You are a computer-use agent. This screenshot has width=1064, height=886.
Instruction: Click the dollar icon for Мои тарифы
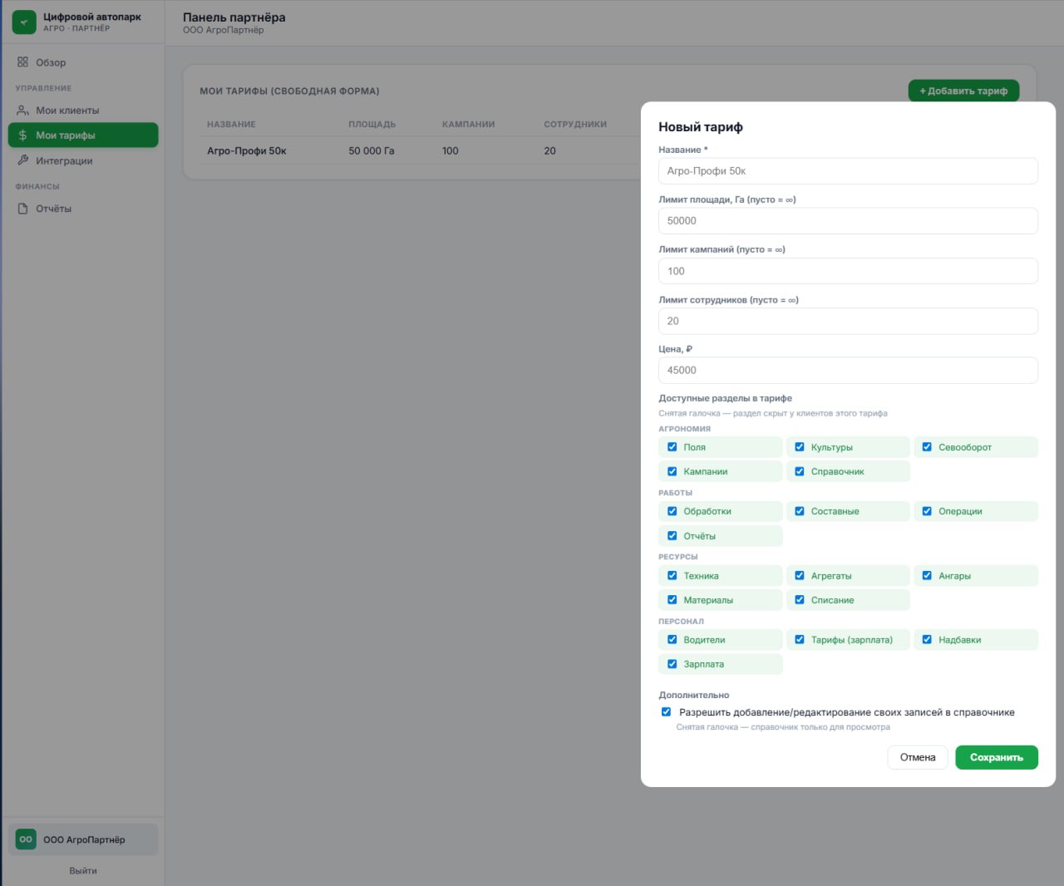click(x=23, y=135)
